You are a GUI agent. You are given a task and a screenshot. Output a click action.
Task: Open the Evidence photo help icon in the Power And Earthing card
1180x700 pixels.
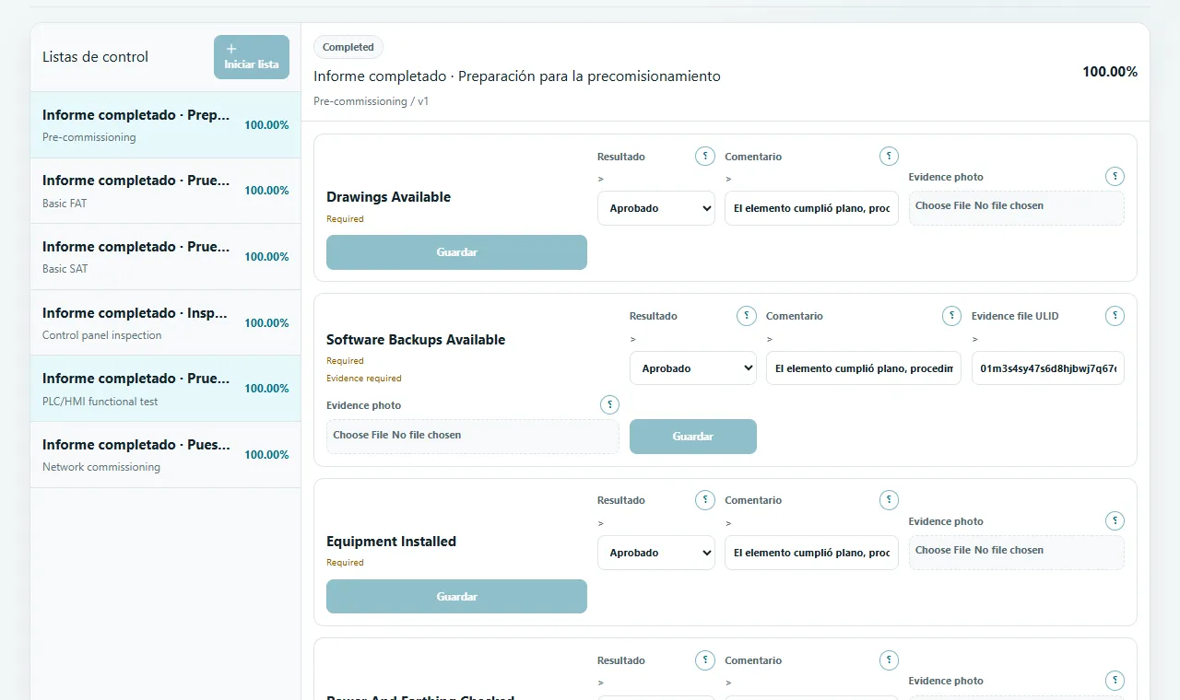click(1115, 681)
